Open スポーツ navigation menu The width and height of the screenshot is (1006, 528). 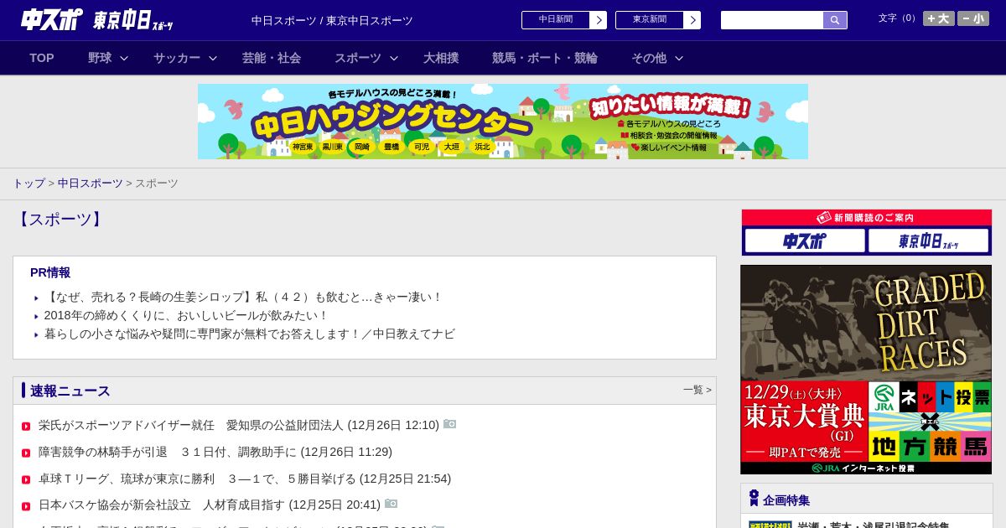tap(358, 58)
